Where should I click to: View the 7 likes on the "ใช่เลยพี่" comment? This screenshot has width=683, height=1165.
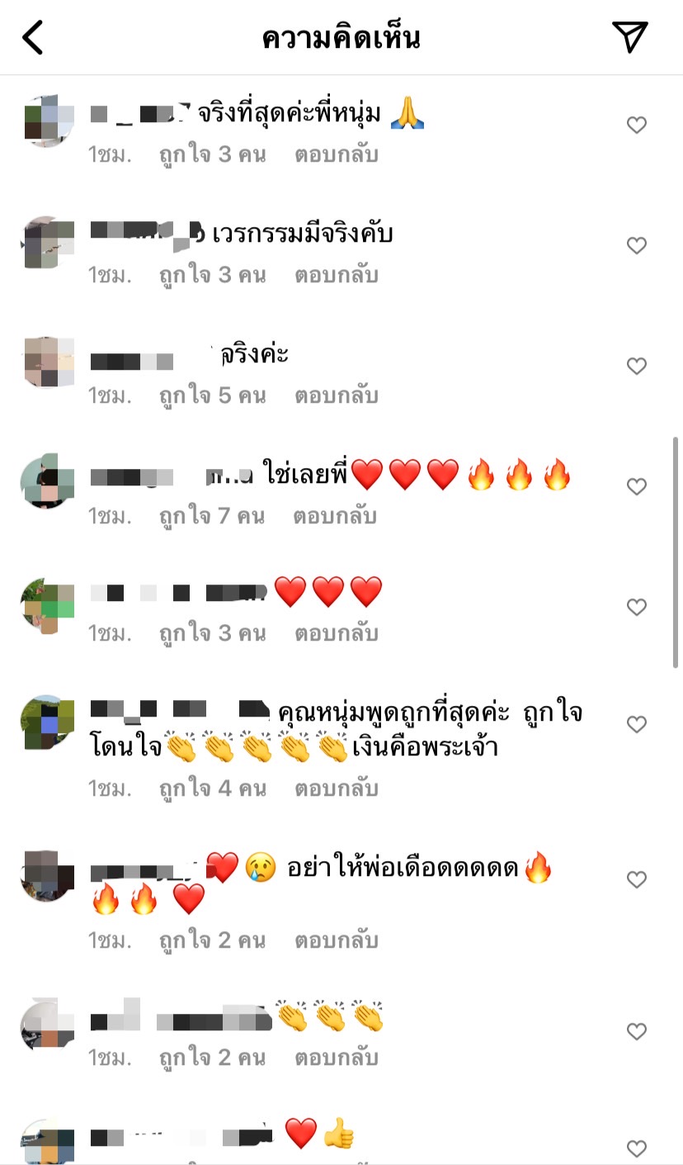pos(212,516)
